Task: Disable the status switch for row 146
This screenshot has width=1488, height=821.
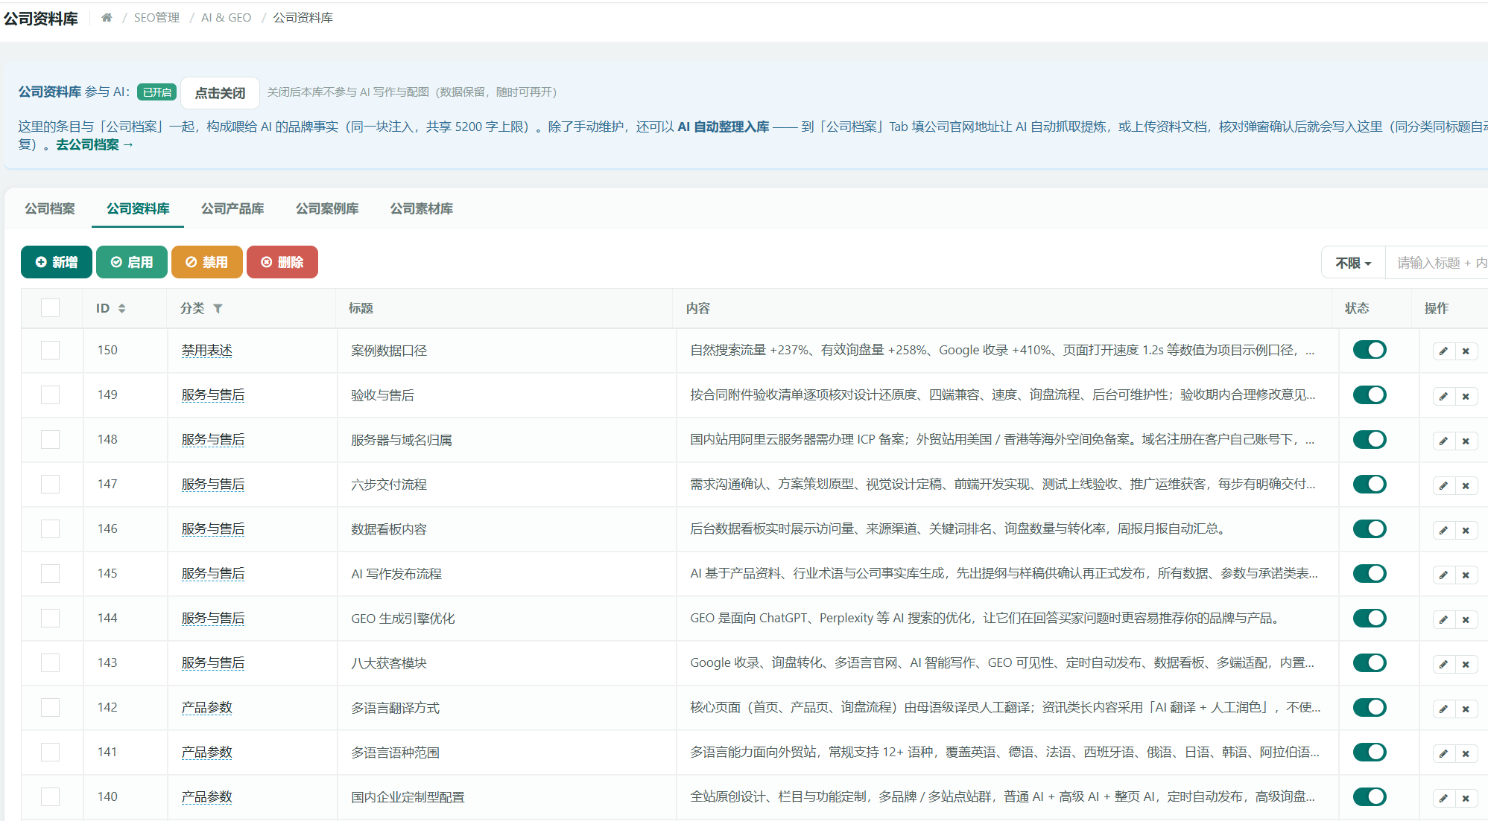Action: 1370,528
